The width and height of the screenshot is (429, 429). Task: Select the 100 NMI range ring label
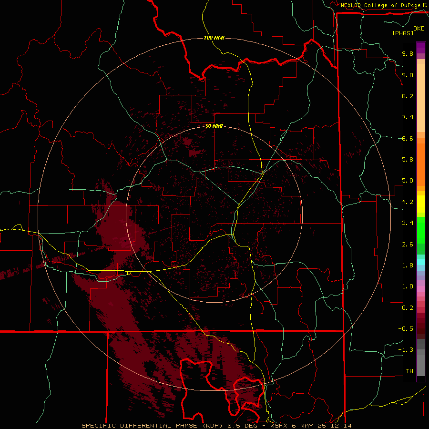(x=214, y=38)
